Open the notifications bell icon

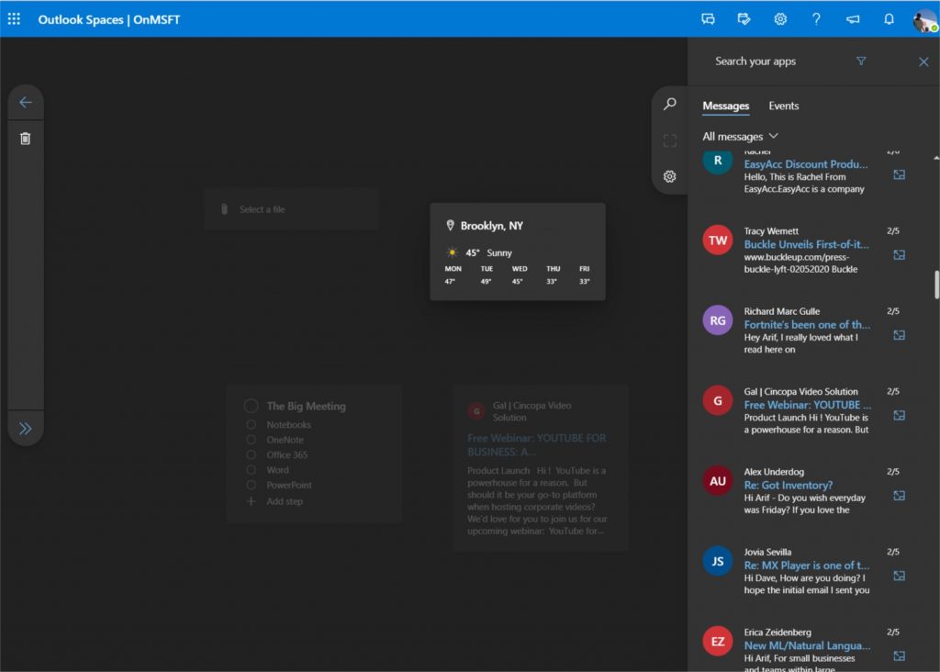click(889, 19)
